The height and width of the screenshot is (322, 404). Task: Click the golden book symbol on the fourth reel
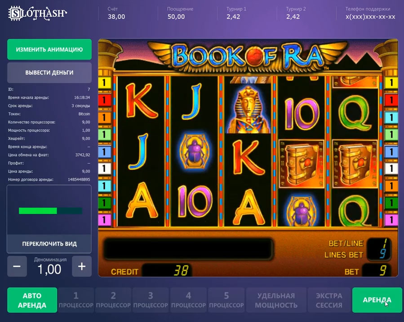[x=302, y=164]
